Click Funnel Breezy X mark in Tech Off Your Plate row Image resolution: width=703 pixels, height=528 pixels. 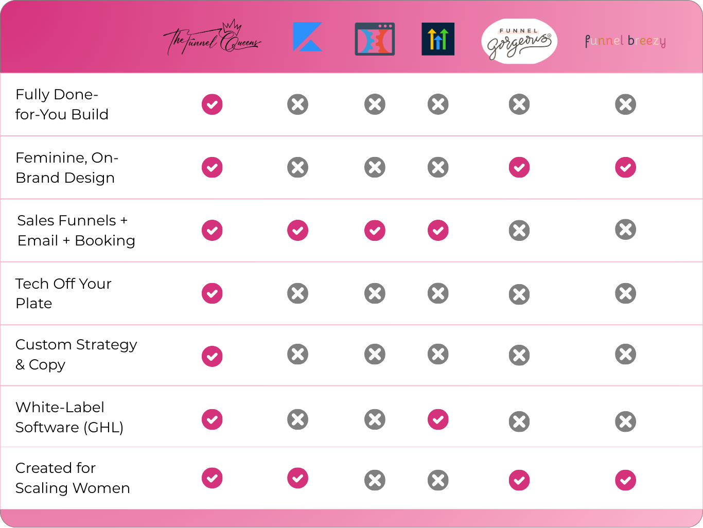point(626,293)
